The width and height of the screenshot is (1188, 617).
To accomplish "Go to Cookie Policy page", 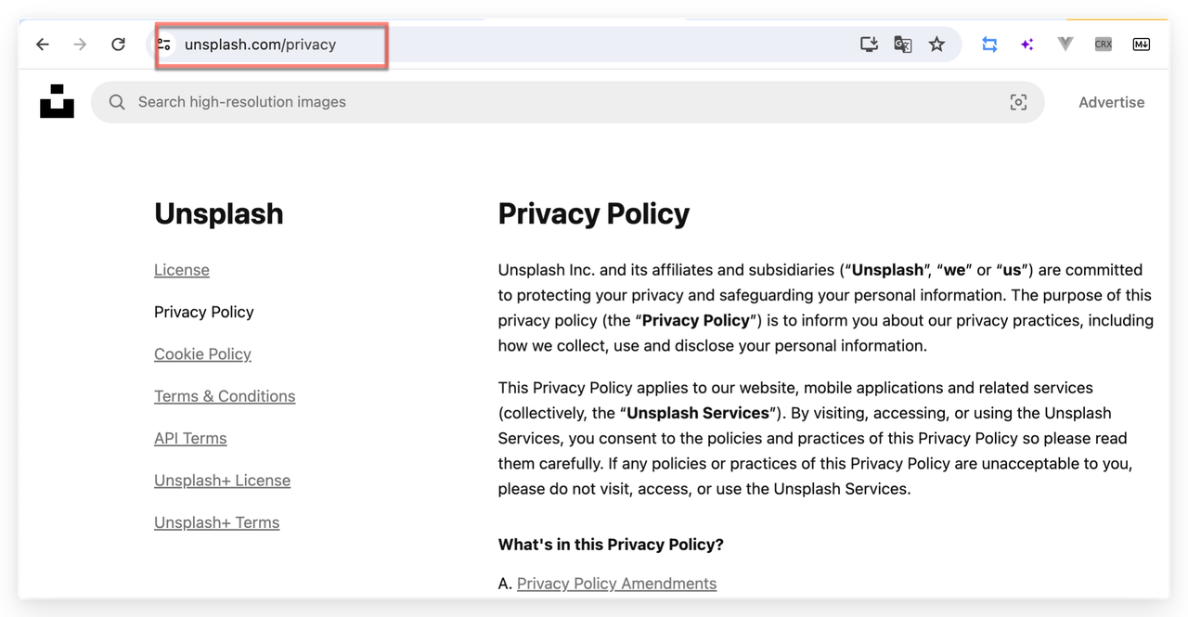I will 202,354.
